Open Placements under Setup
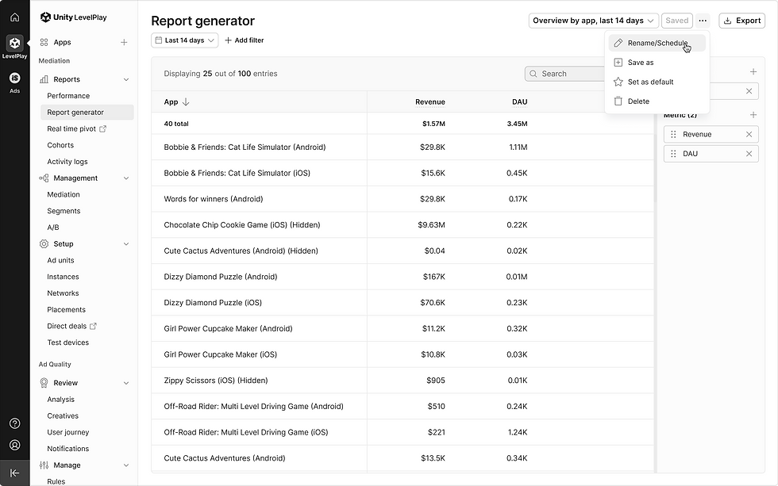The width and height of the screenshot is (778, 486). point(67,310)
